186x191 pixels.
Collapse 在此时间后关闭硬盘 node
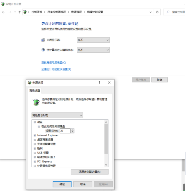pyautogui.click(x=39, y=127)
